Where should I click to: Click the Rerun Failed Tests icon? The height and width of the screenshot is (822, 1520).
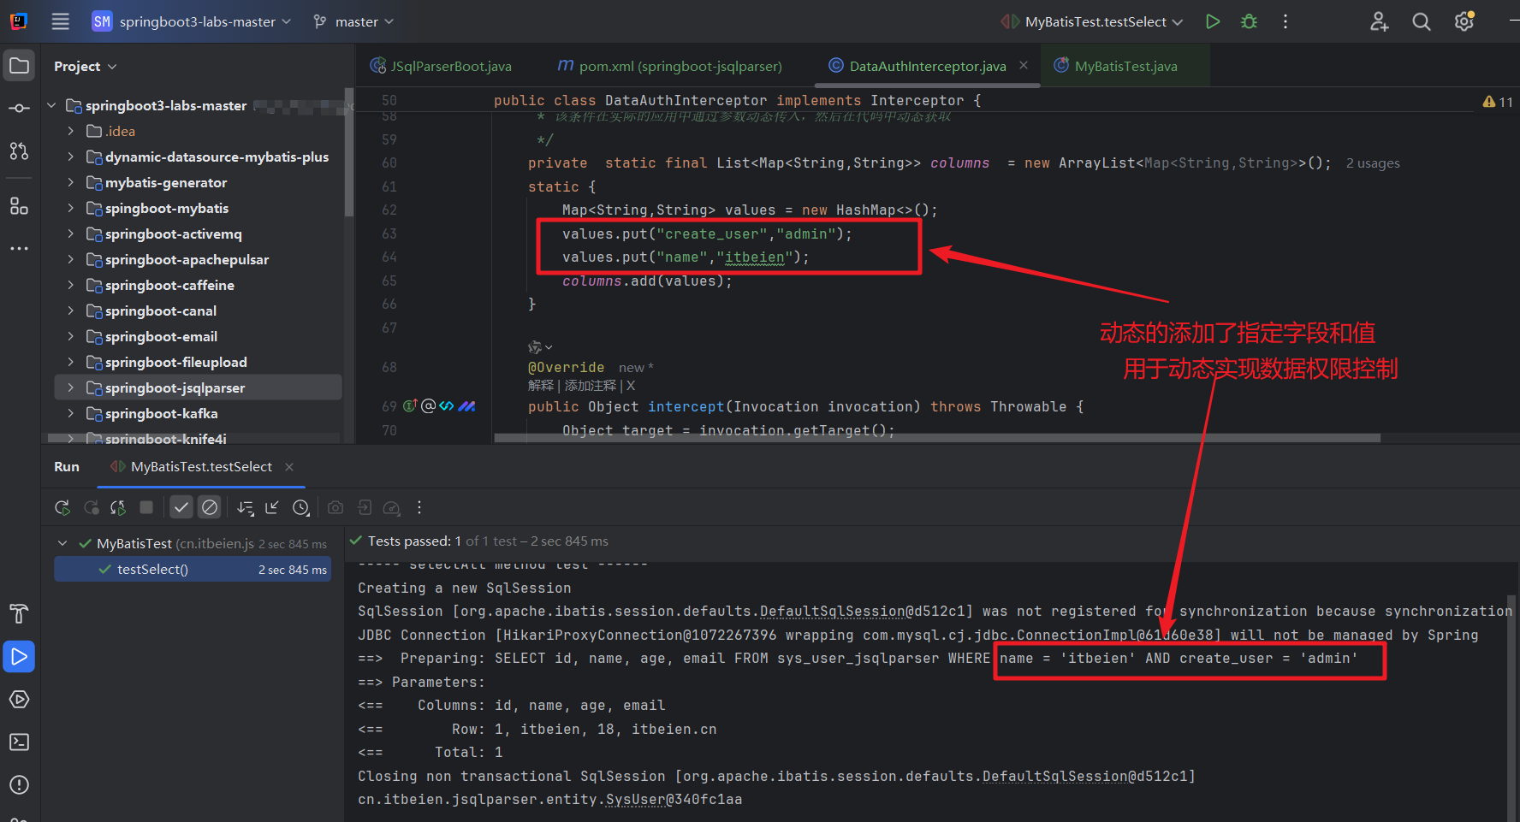pyautogui.click(x=92, y=507)
